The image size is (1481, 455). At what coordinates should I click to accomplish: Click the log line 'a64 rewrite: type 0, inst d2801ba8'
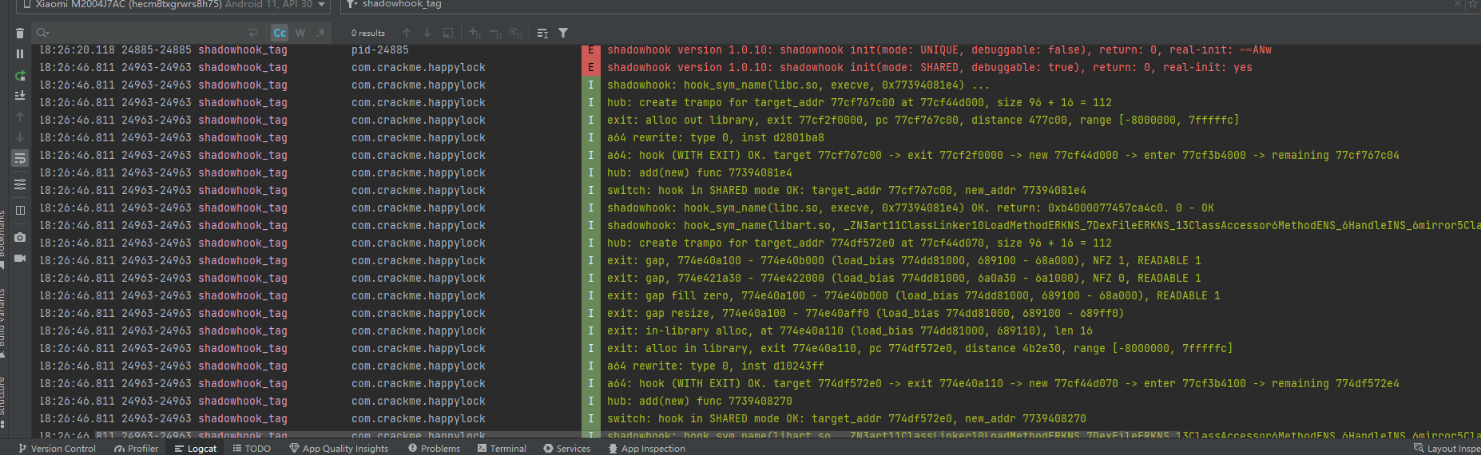[716, 137]
